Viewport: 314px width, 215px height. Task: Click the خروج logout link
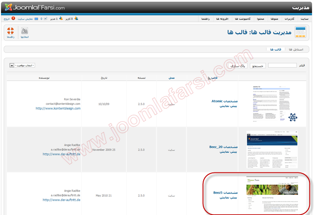click(x=7, y=19)
